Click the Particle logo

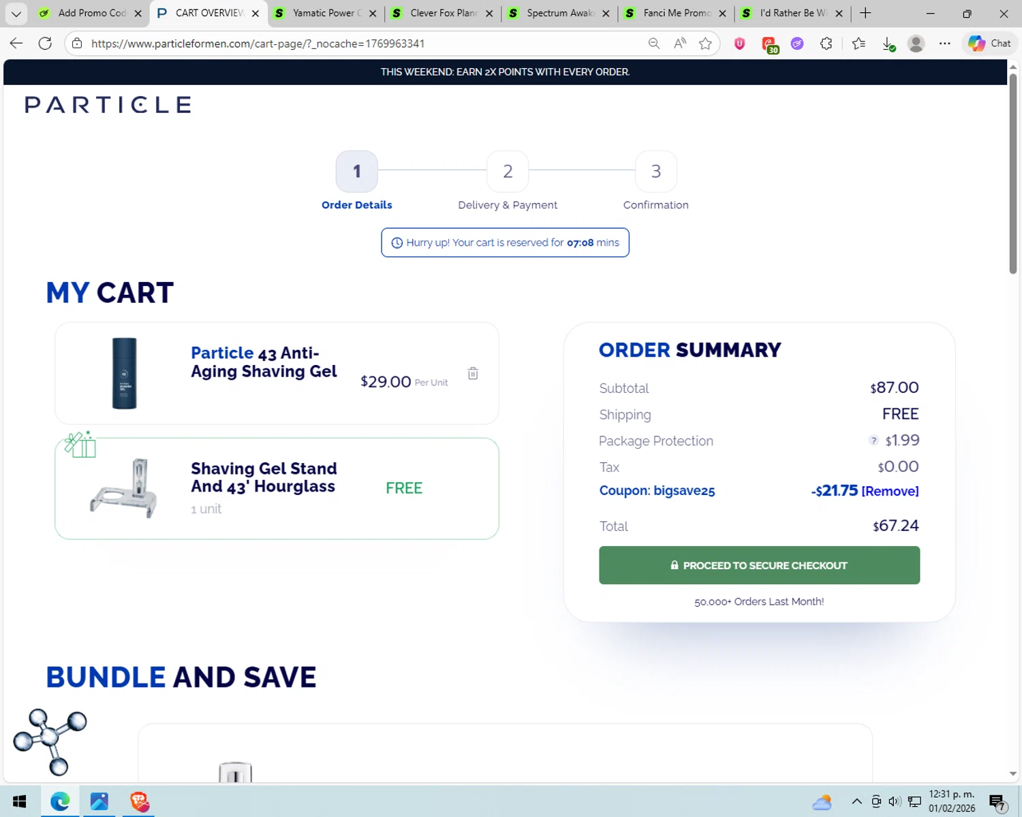108,105
